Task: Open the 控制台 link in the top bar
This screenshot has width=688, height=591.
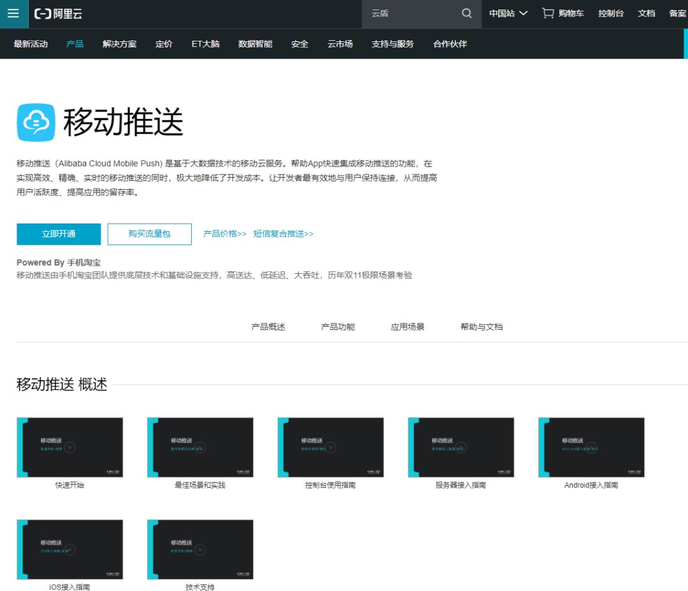Action: pyautogui.click(x=610, y=13)
